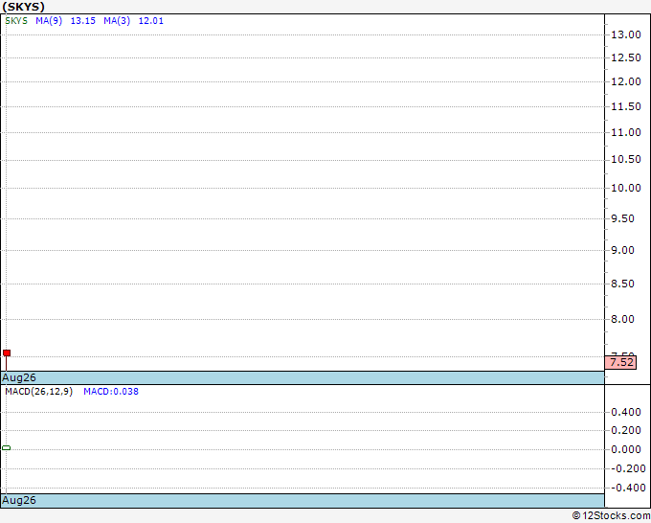Image resolution: width=651 pixels, height=523 pixels.
Task: Click the MACD:0.038 value label
Action: 111,392
